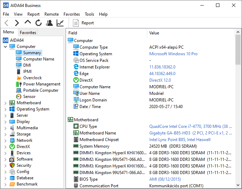Open the View menu
242x189 pixels.
pyautogui.click(x=18, y=14)
